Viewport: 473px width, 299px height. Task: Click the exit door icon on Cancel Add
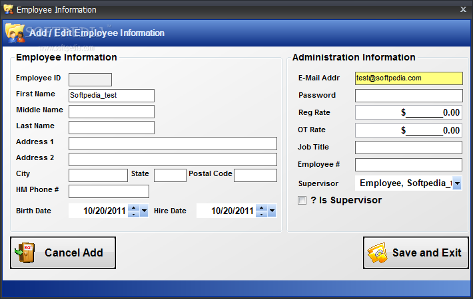click(x=25, y=253)
